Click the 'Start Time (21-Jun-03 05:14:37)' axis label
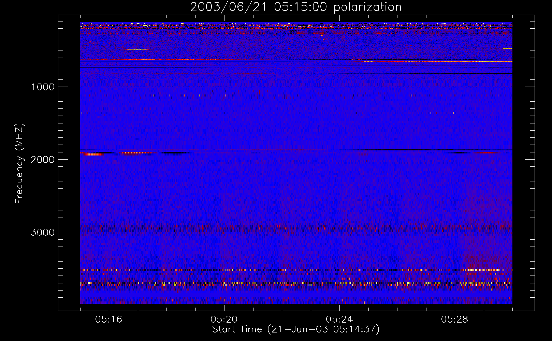 click(x=296, y=329)
